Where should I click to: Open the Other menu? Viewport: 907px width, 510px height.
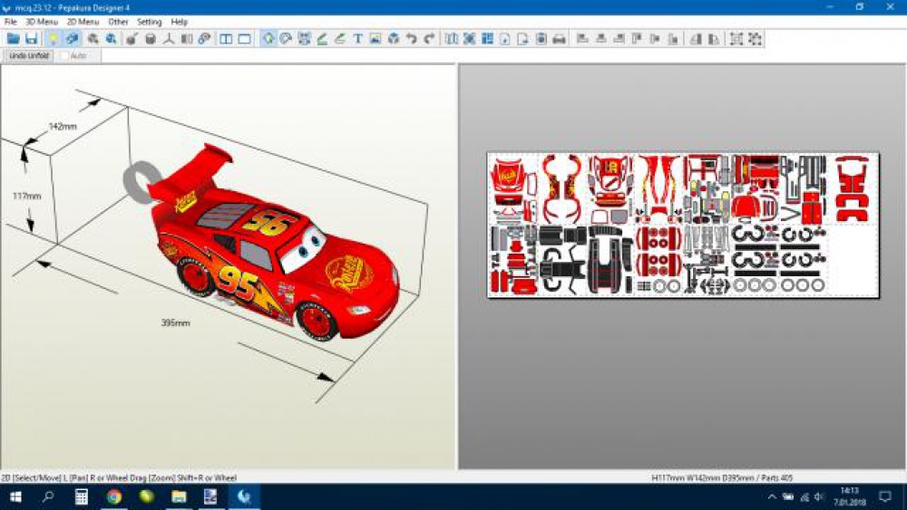click(118, 22)
